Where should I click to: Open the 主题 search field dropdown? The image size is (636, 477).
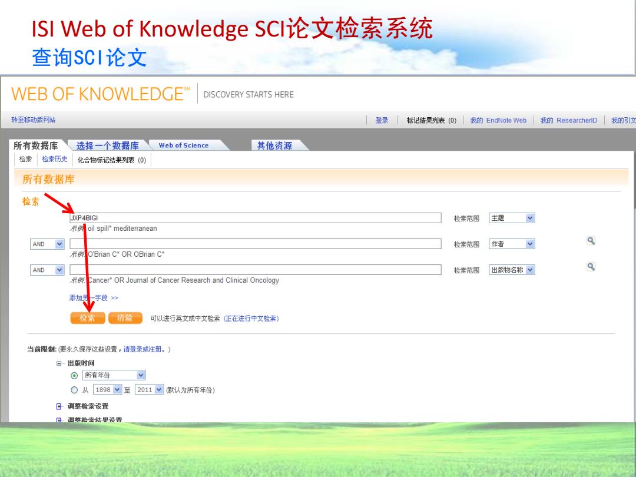click(512, 218)
